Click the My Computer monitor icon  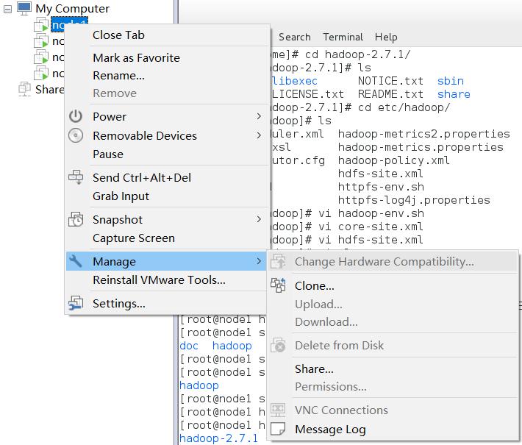(24, 8)
